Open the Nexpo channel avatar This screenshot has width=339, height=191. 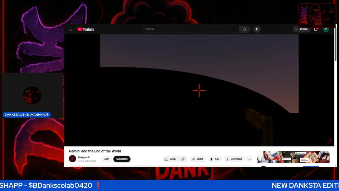[72, 159]
